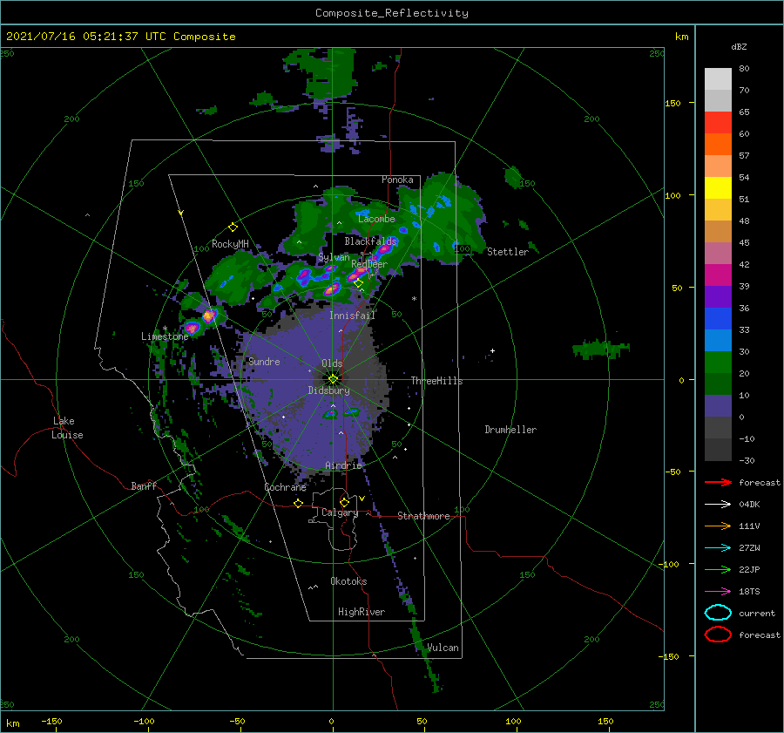Image resolution: width=784 pixels, height=733 pixels.
Task: Click the ThreeHills town label
Action: point(437,381)
